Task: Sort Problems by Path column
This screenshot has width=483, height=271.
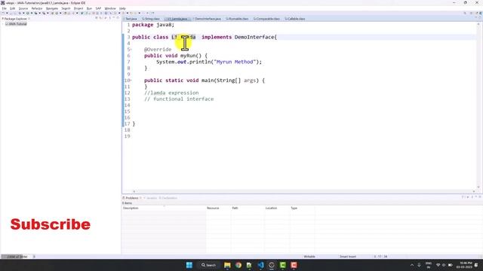Action: [x=248, y=208]
